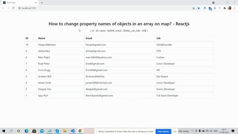238x134 pixels.
Task: Open the Windows Start menu
Action: point(4,131)
